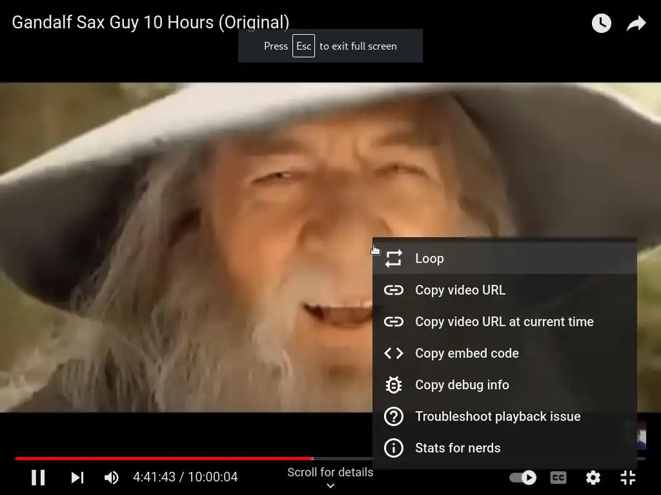Image resolution: width=661 pixels, height=495 pixels.
Task: Seek on the red progress bar
Action: [x=163, y=458]
